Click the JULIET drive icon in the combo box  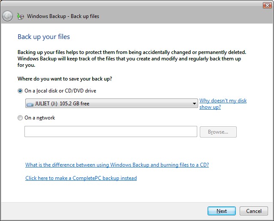[x=30, y=104]
